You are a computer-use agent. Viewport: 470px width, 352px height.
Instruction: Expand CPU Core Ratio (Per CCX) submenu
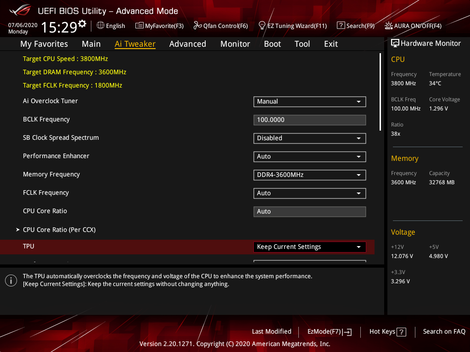[x=59, y=230]
